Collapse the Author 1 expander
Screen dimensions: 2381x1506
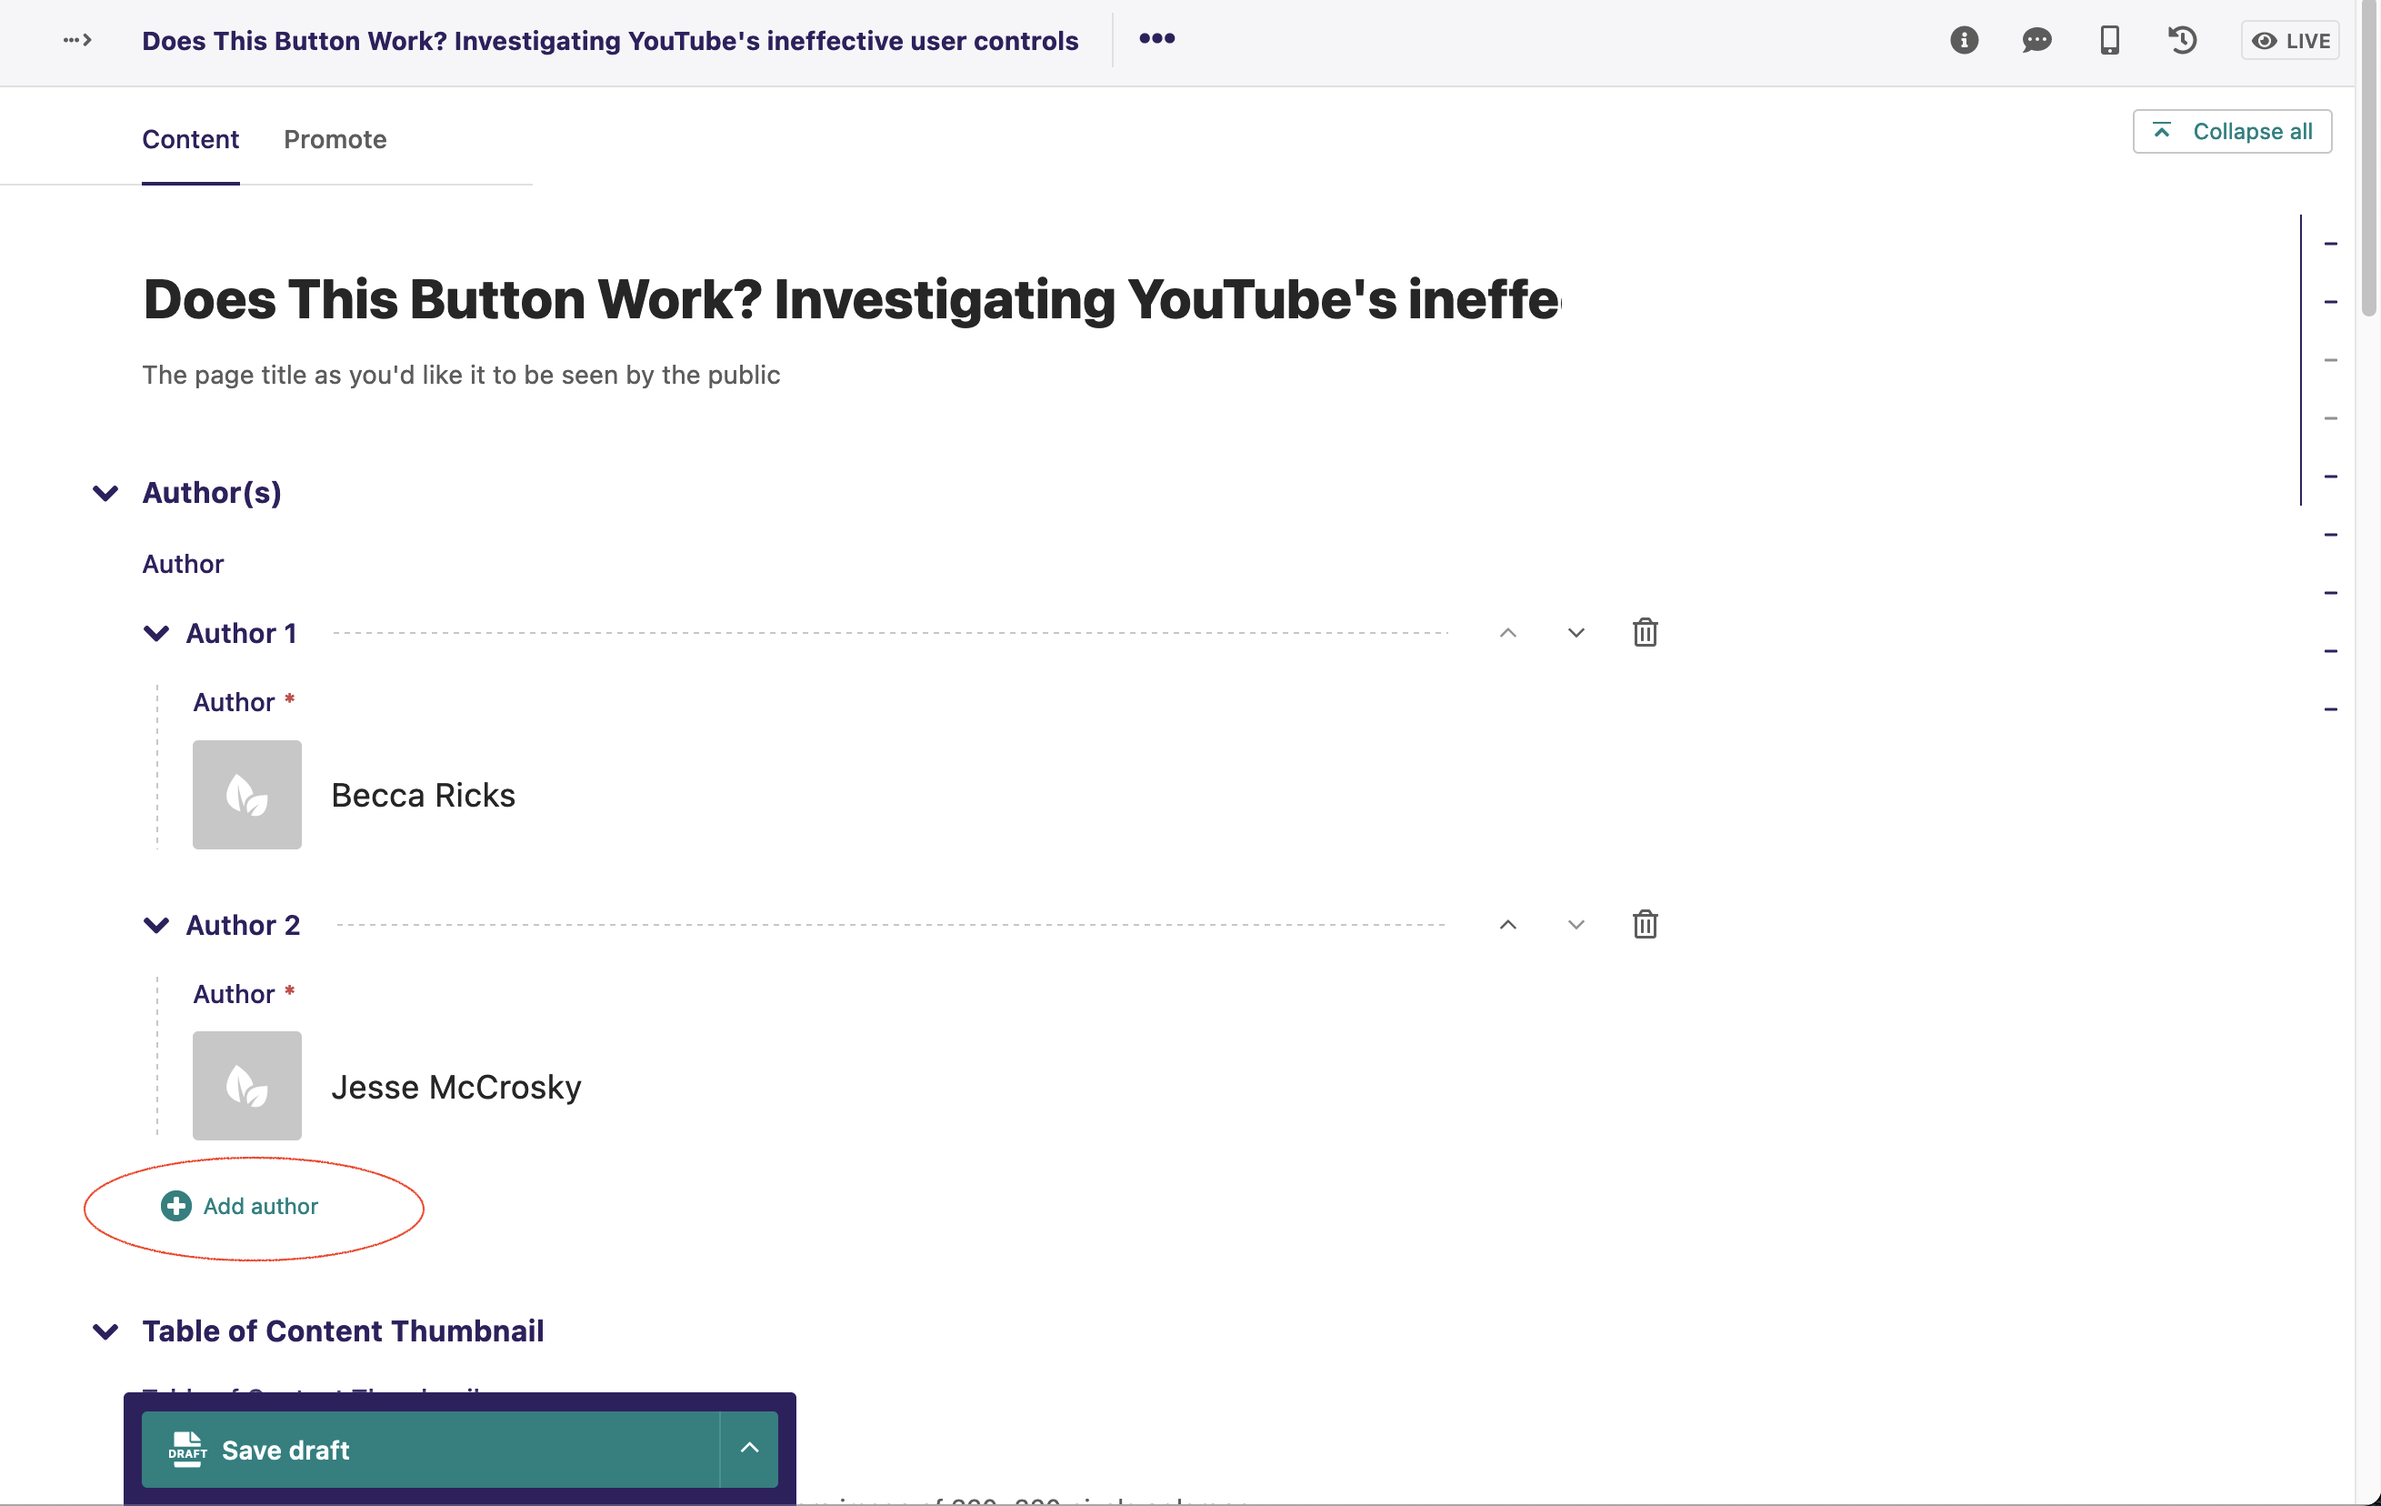pos(158,631)
